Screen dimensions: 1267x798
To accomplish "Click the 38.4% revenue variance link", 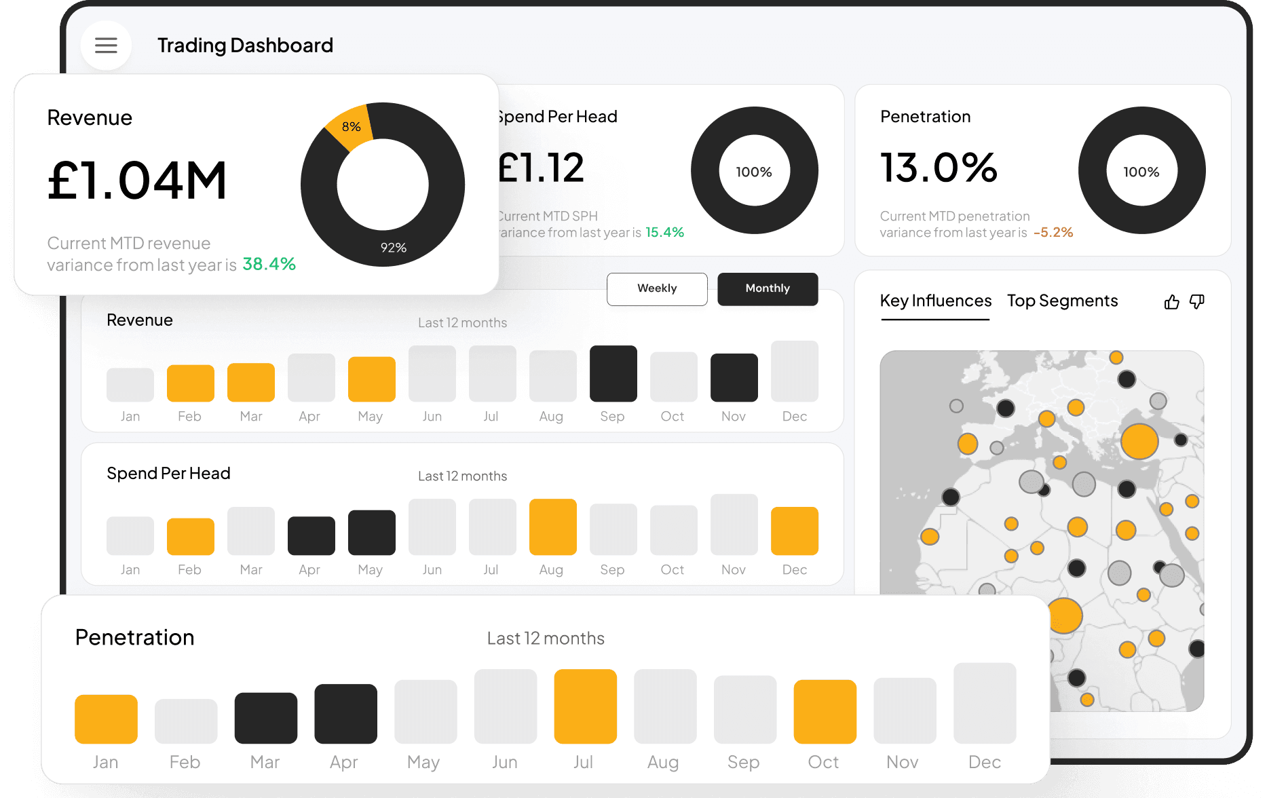I will [269, 264].
